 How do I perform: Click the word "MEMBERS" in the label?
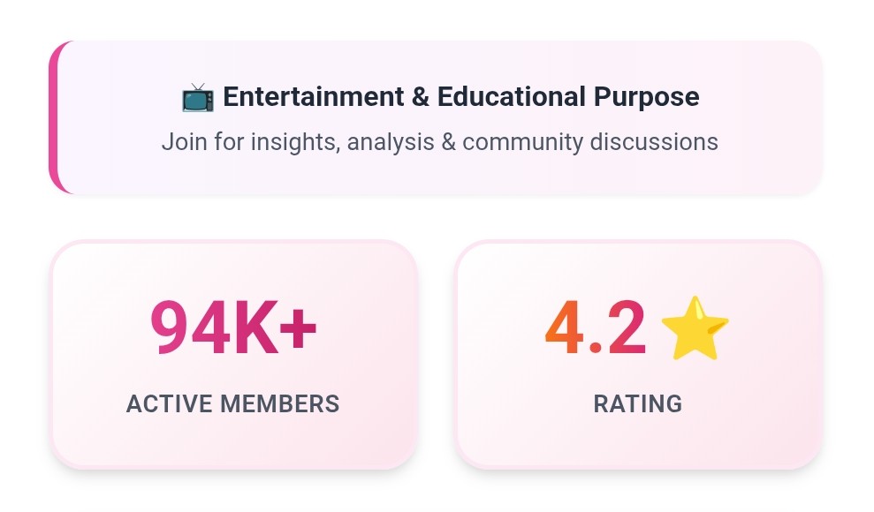(x=279, y=404)
